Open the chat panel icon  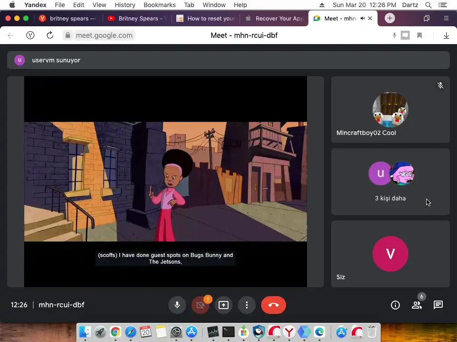(x=438, y=305)
